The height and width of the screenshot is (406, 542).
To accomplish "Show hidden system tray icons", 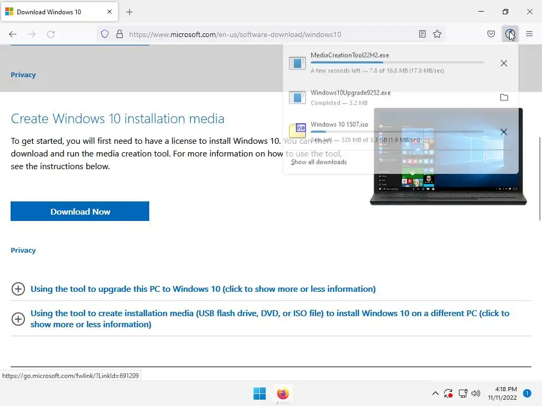I will (x=436, y=393).
